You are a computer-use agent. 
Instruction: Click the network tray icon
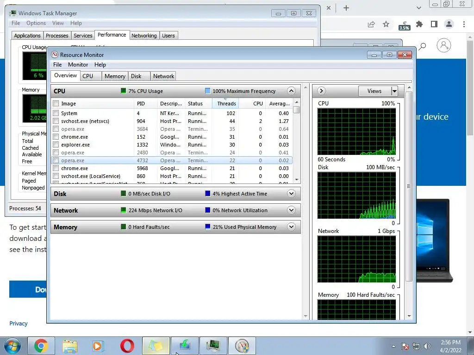(x=416, y=346)
